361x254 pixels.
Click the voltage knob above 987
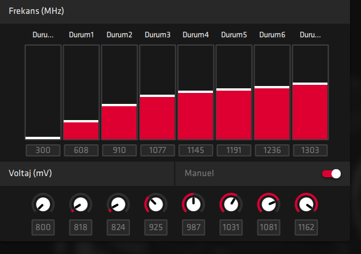(x=193, y=204)
